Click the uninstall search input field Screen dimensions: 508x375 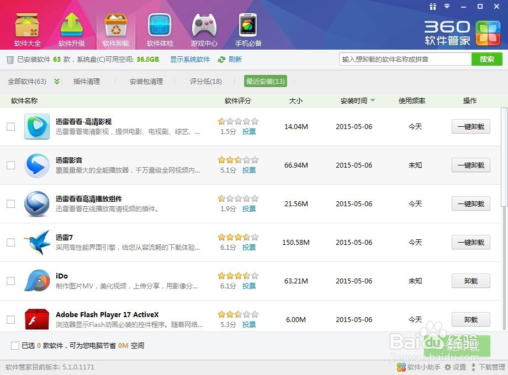(x=405, y=59)
